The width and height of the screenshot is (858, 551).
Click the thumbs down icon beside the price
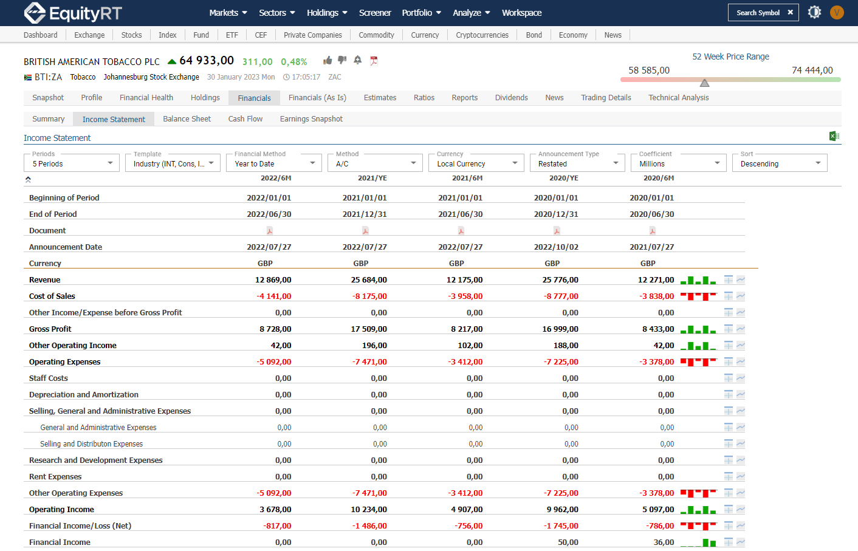tap(342, 60)
